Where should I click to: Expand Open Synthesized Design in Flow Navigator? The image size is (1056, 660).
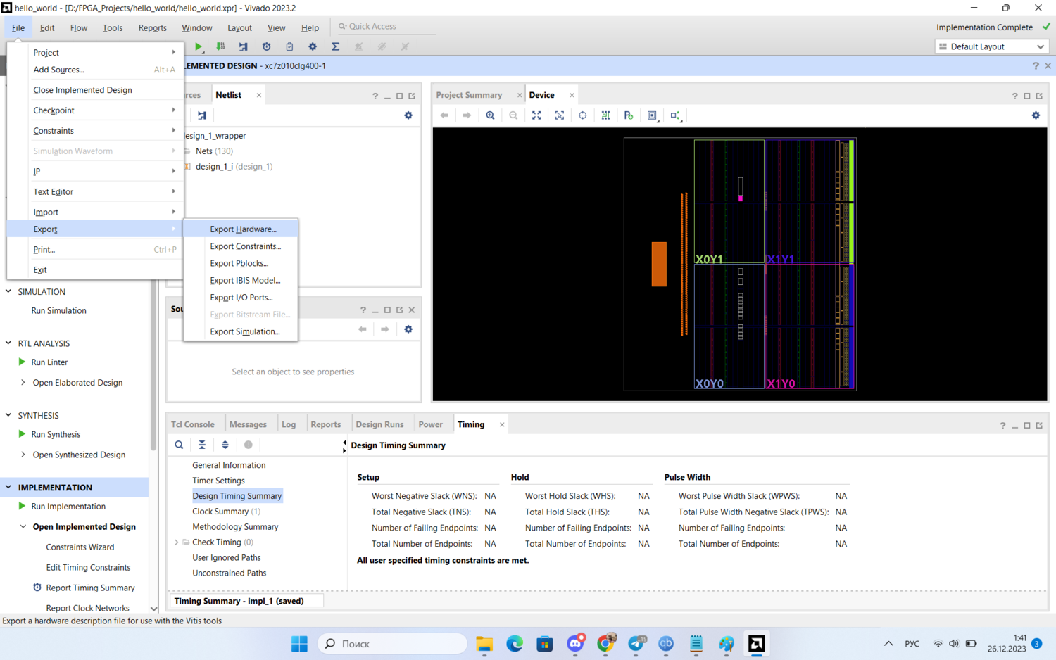pyautogui.click(x=23, y=455)
